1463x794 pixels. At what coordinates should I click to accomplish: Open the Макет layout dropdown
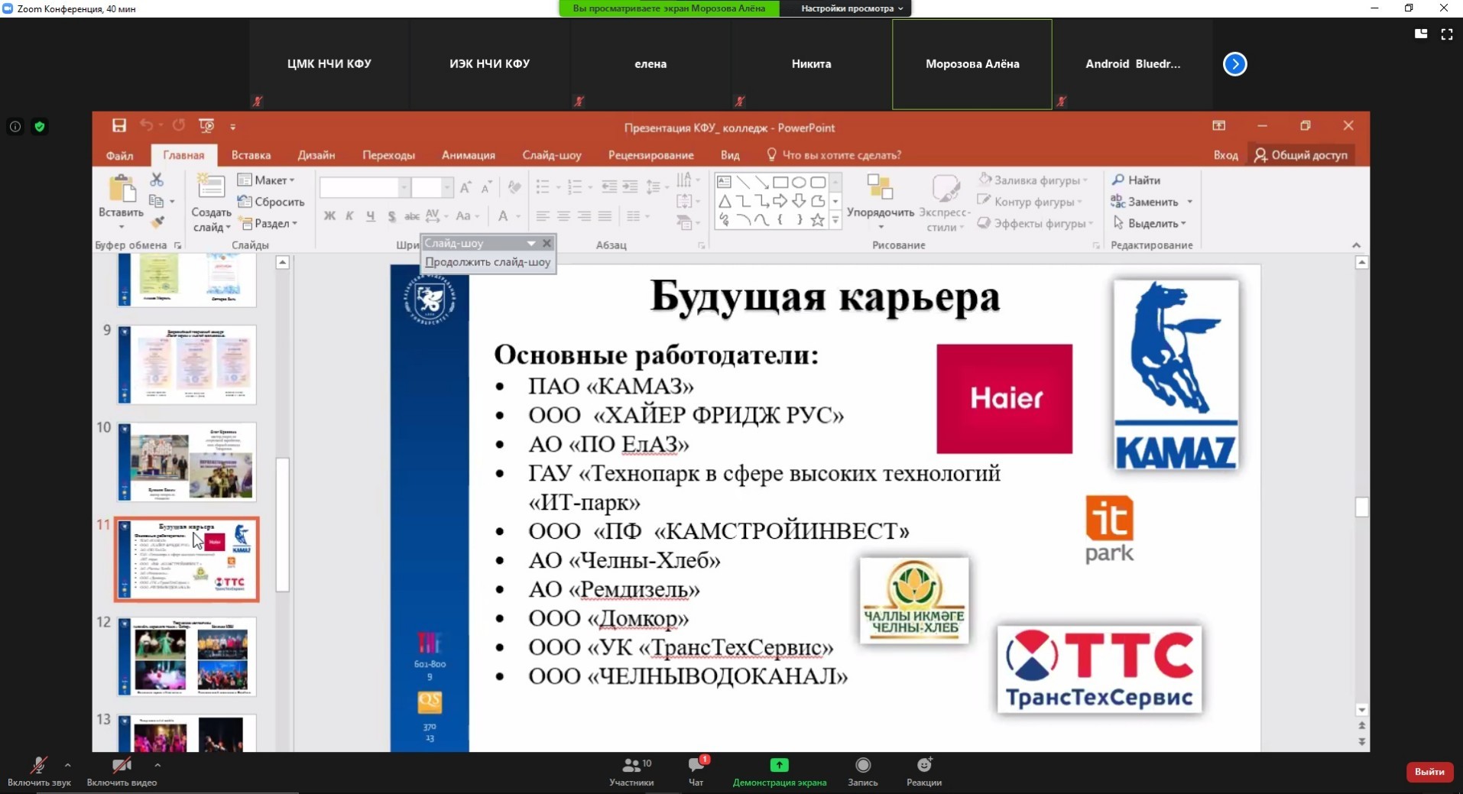tap(266, 180)
